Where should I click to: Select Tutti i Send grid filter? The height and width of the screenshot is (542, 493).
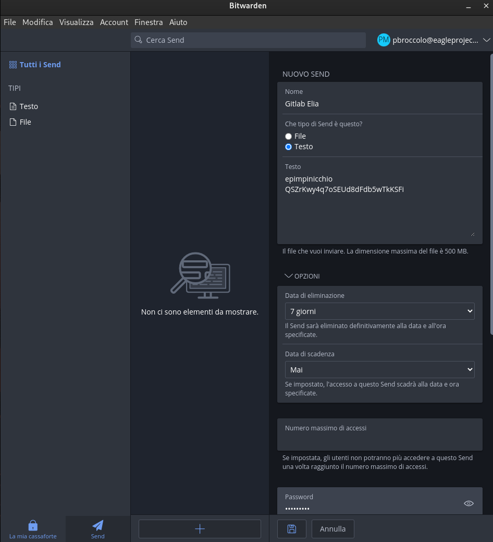[x=35, y=65]
